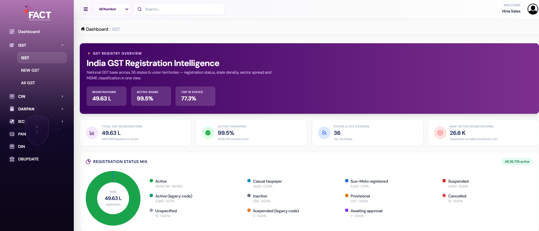This screenshot has height=231, width=539.
Task: Expand the CIN sidebar chevron
Action: (62, 96)
